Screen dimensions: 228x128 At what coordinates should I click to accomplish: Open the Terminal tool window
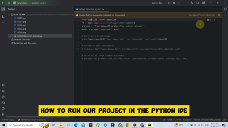[x=3, y=103]
